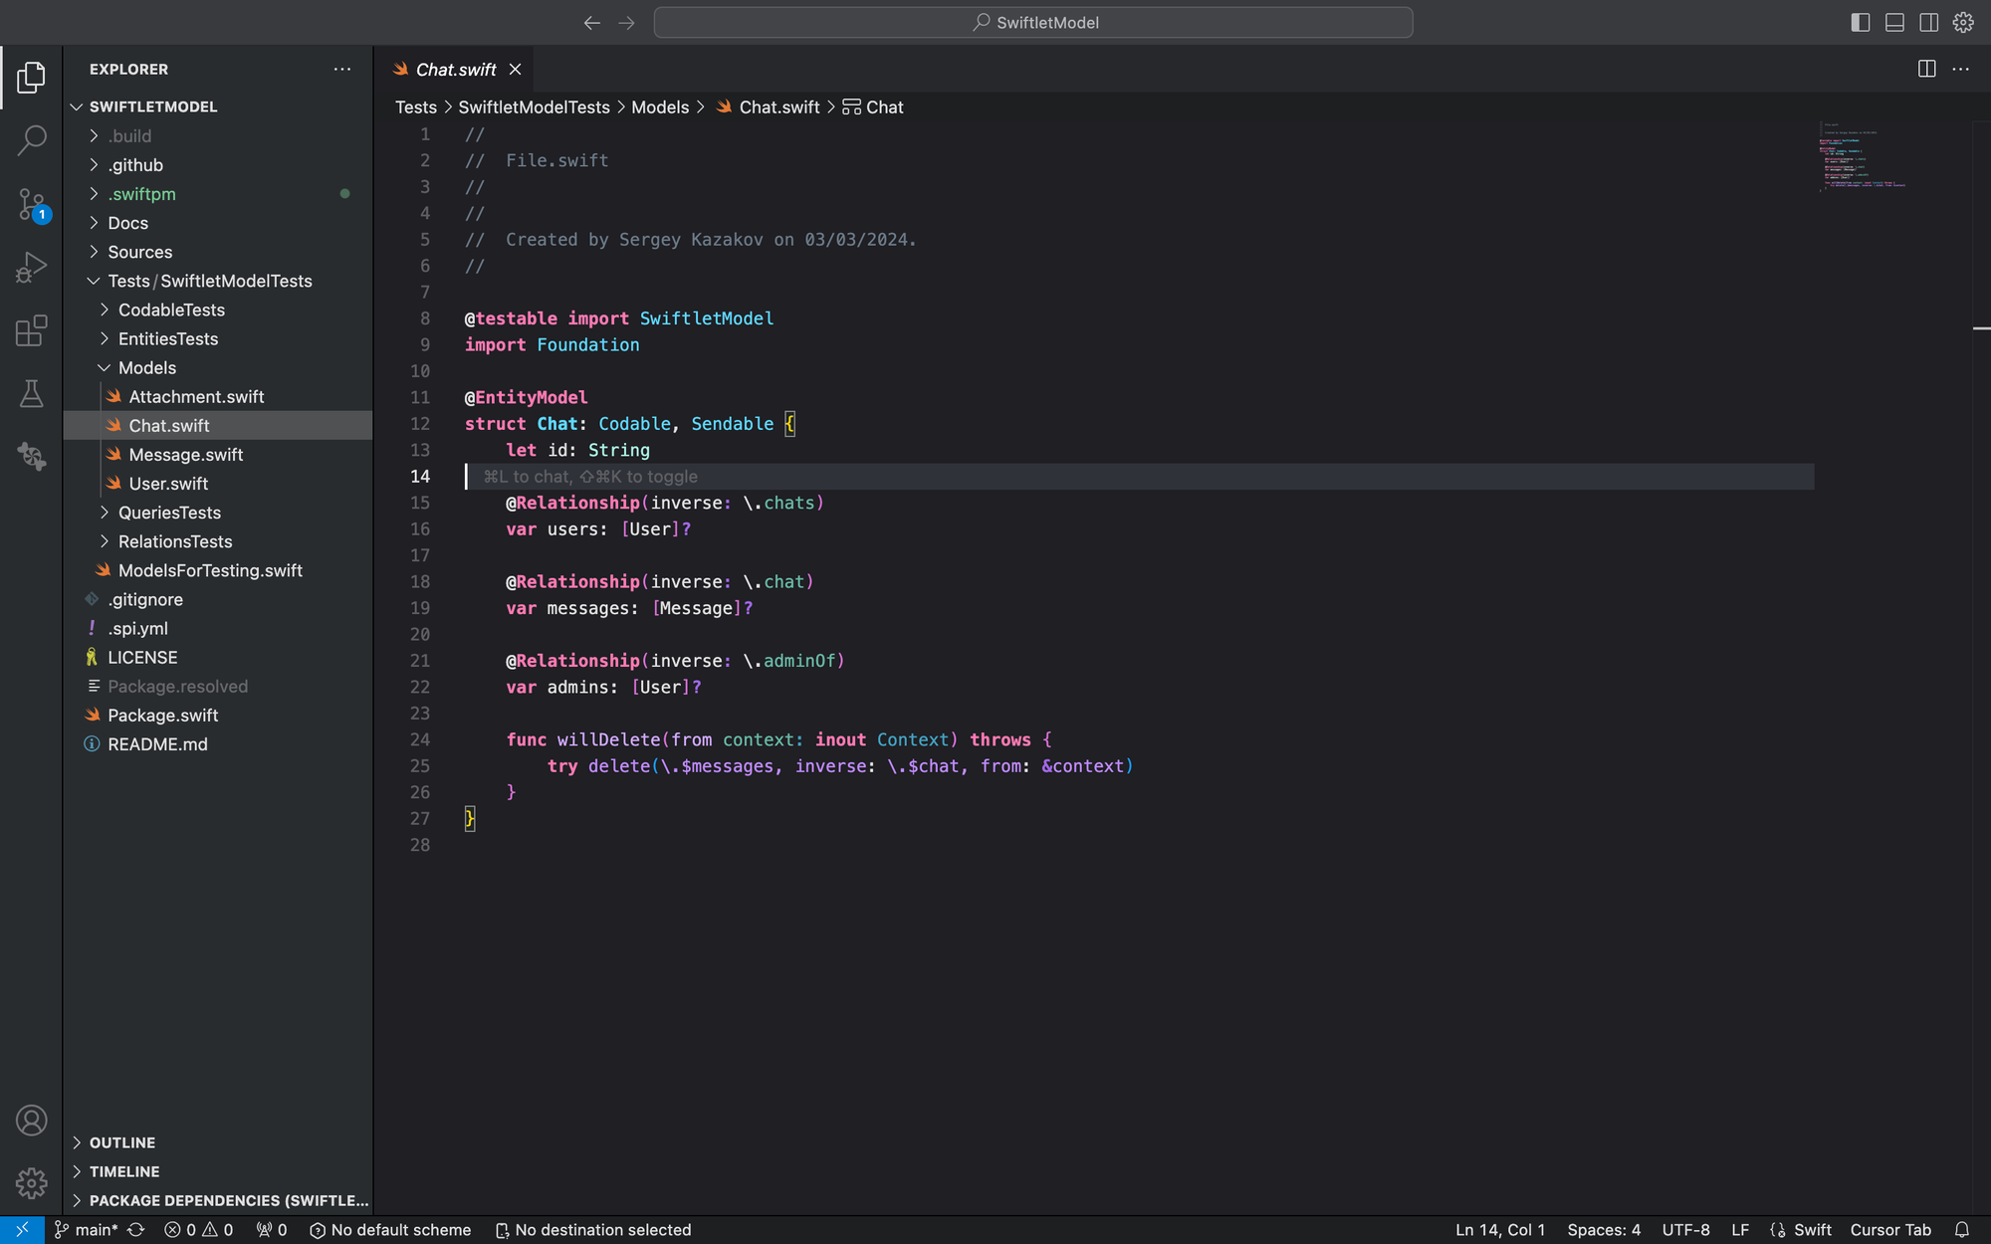
Task: Open the Source Control view with pending change
Action: pos(31,204)
